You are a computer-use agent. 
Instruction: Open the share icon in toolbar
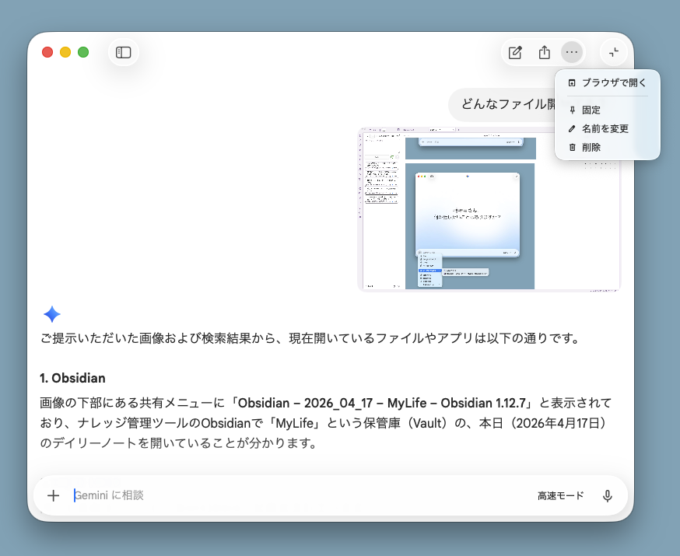(x=544, y=52)
